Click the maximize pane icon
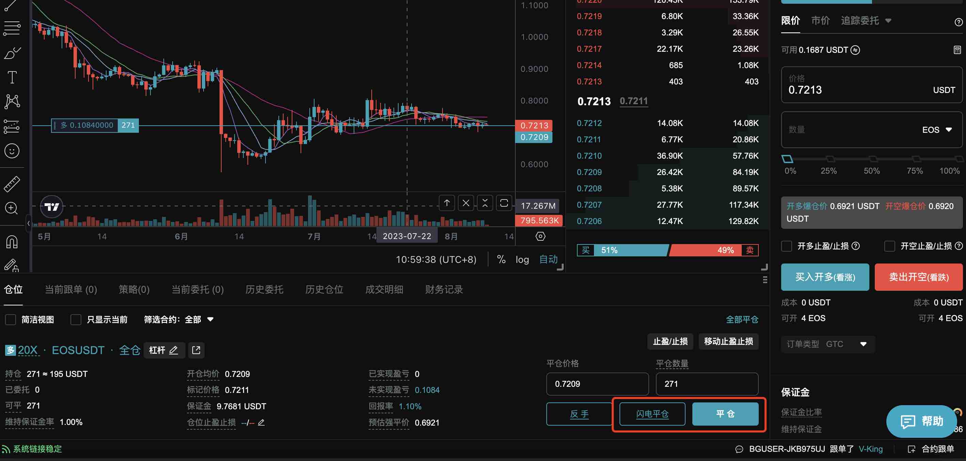966x461 pixels. pyautogui.click(x=504, y=203)
